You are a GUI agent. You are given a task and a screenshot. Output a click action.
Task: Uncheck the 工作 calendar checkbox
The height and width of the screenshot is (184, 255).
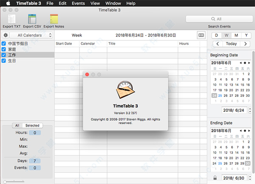pyautogui.click(x=4, y=55)
